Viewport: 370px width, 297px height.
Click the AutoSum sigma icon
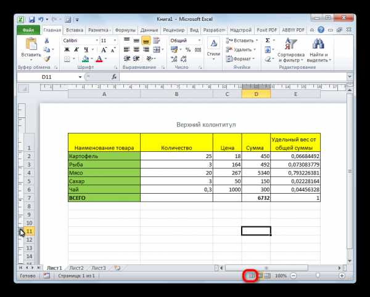tap(268, 41)
